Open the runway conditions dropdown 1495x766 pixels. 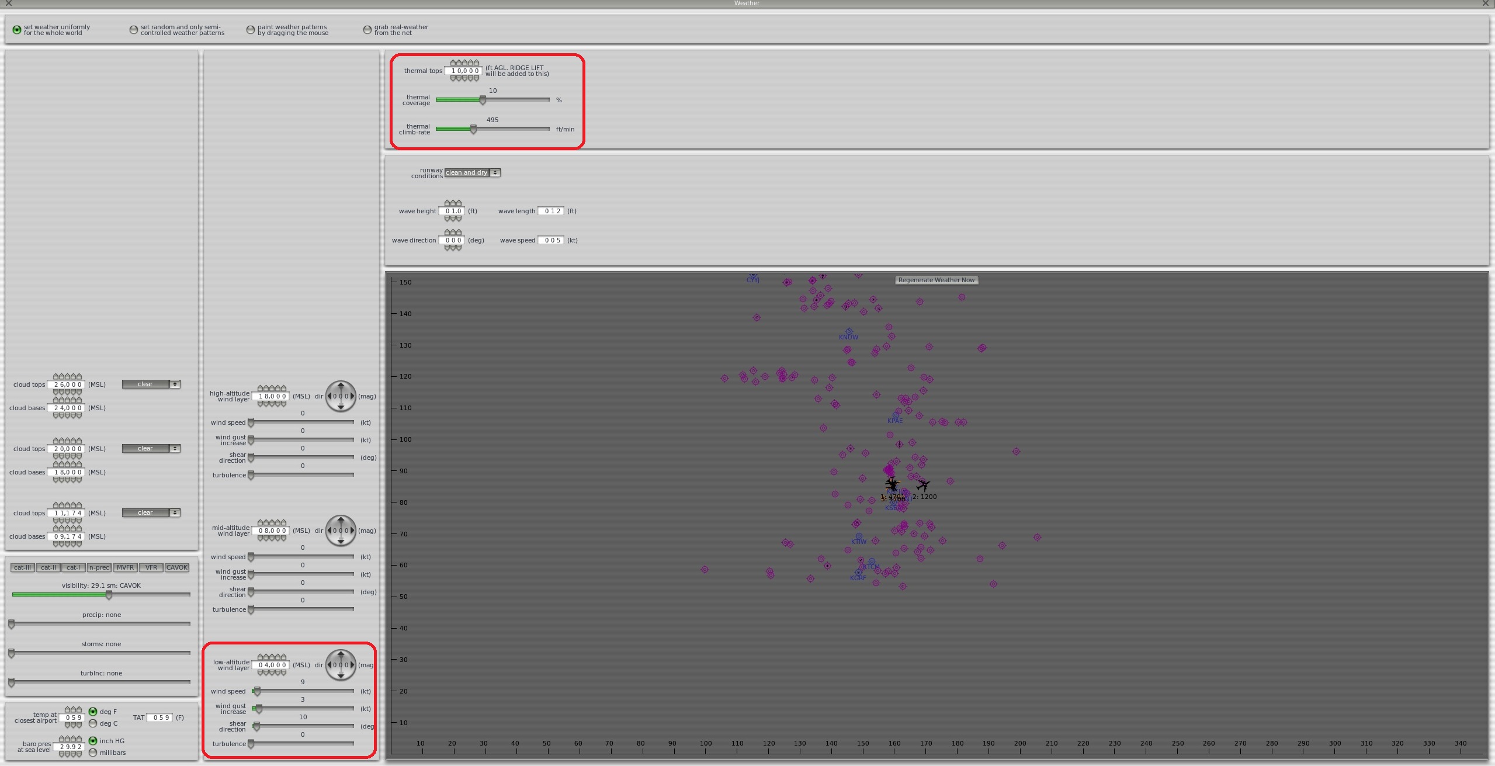point(472,173)
